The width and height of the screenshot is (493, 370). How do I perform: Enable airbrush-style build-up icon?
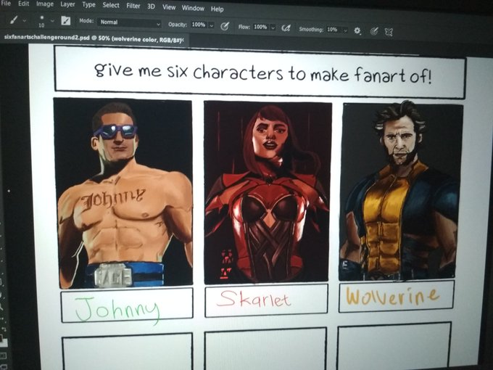(286, 28)
